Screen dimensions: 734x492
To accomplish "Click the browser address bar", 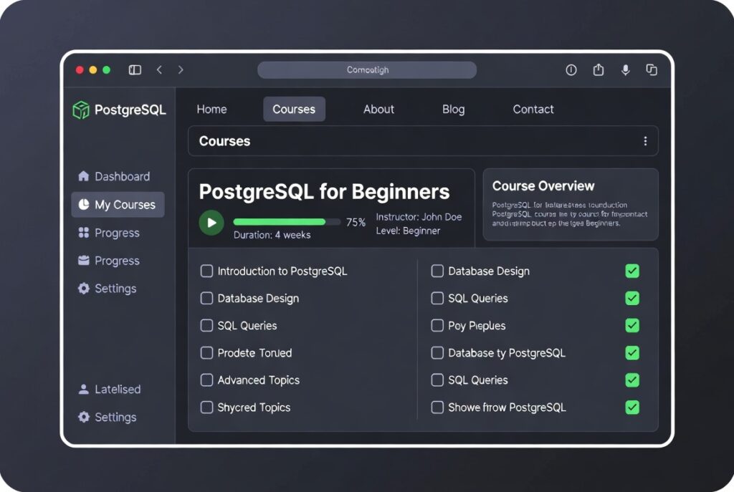I will click(367, 69).
